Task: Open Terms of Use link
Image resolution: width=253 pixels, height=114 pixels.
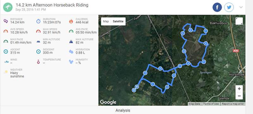Action: (211, 104)
